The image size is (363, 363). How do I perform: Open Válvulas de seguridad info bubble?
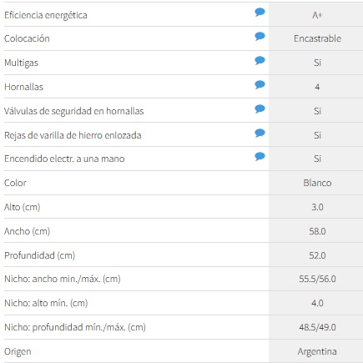(x=260, y=108)
